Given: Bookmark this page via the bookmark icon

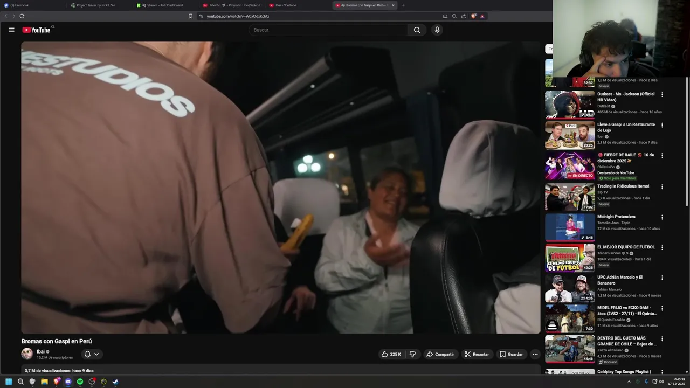Looking at the screenshot, I should pyautogui.click(x=190, y=16).
